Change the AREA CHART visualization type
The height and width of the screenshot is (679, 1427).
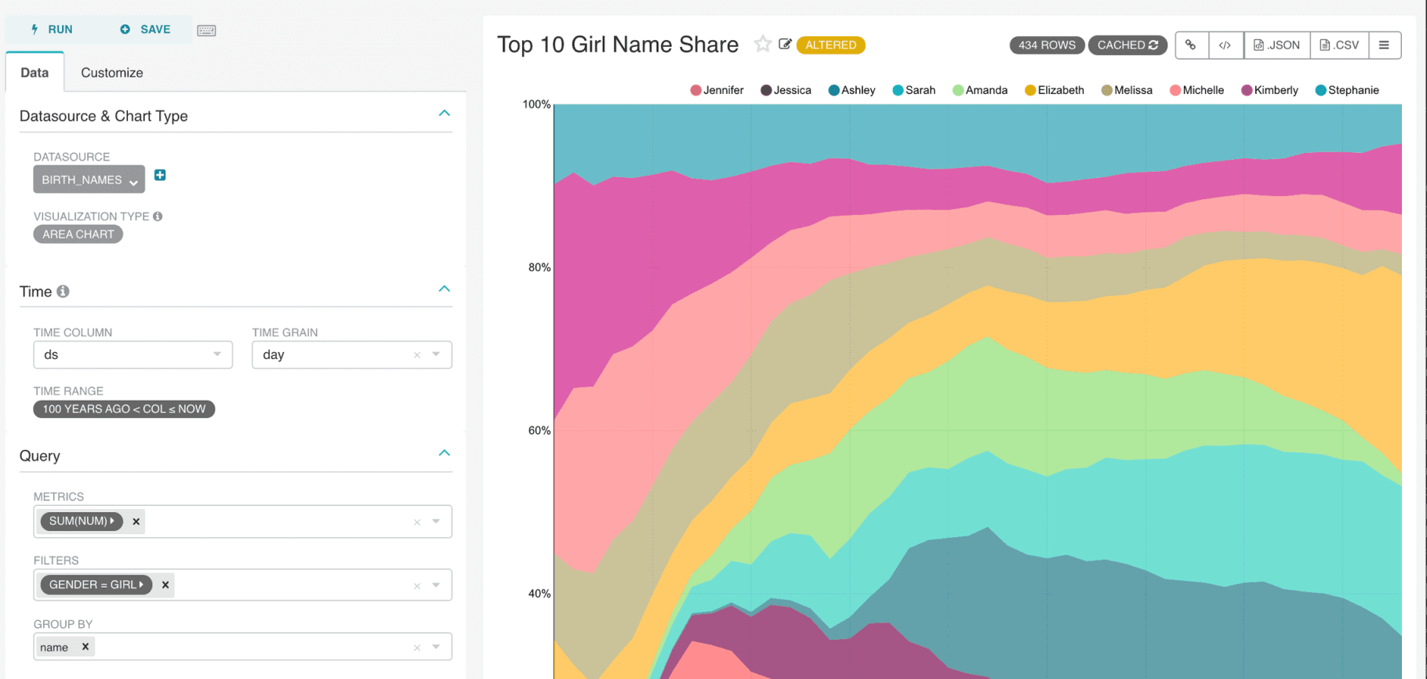(x=78, y=234)
